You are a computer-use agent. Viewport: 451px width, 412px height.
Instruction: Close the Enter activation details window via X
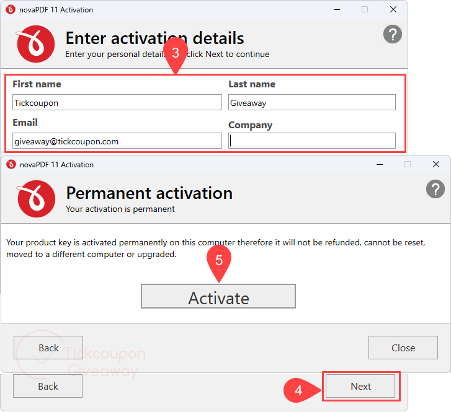pyautogui.click(x=393, y=9)
